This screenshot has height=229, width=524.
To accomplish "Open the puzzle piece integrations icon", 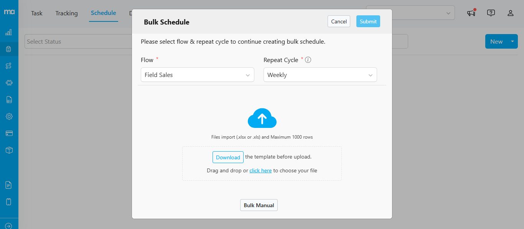I will coord(9,83).
